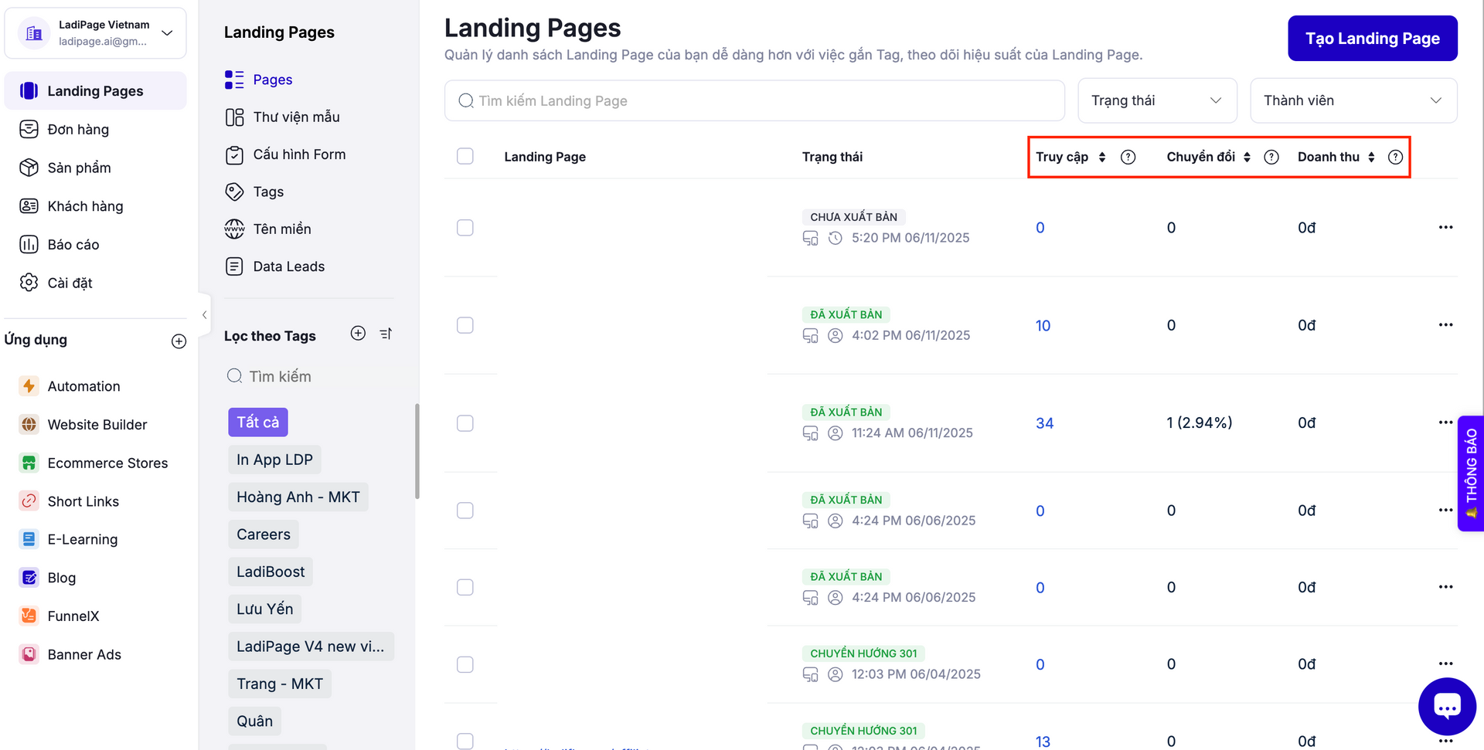Open the live chat bubble
The width and height of the screenshot is (1484, 750).
(x=1446, y=706)
